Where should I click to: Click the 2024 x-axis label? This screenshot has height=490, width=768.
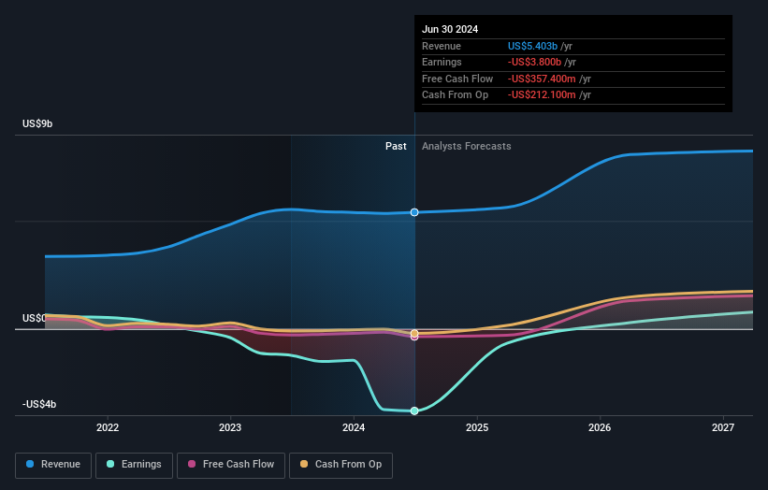click(x=354, y=428)
